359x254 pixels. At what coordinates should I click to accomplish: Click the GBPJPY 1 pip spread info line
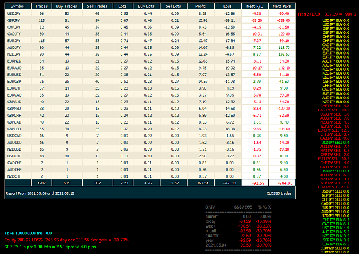(50, 247)
